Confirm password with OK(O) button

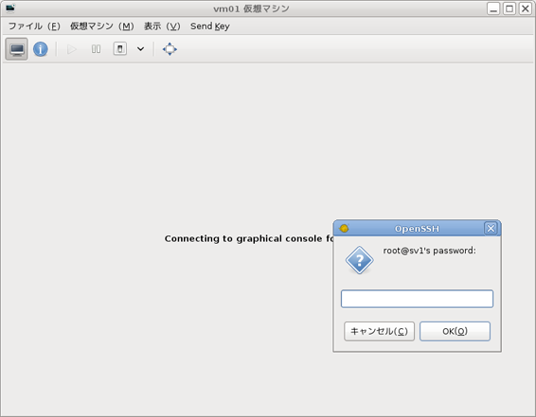tap(455, 331)
